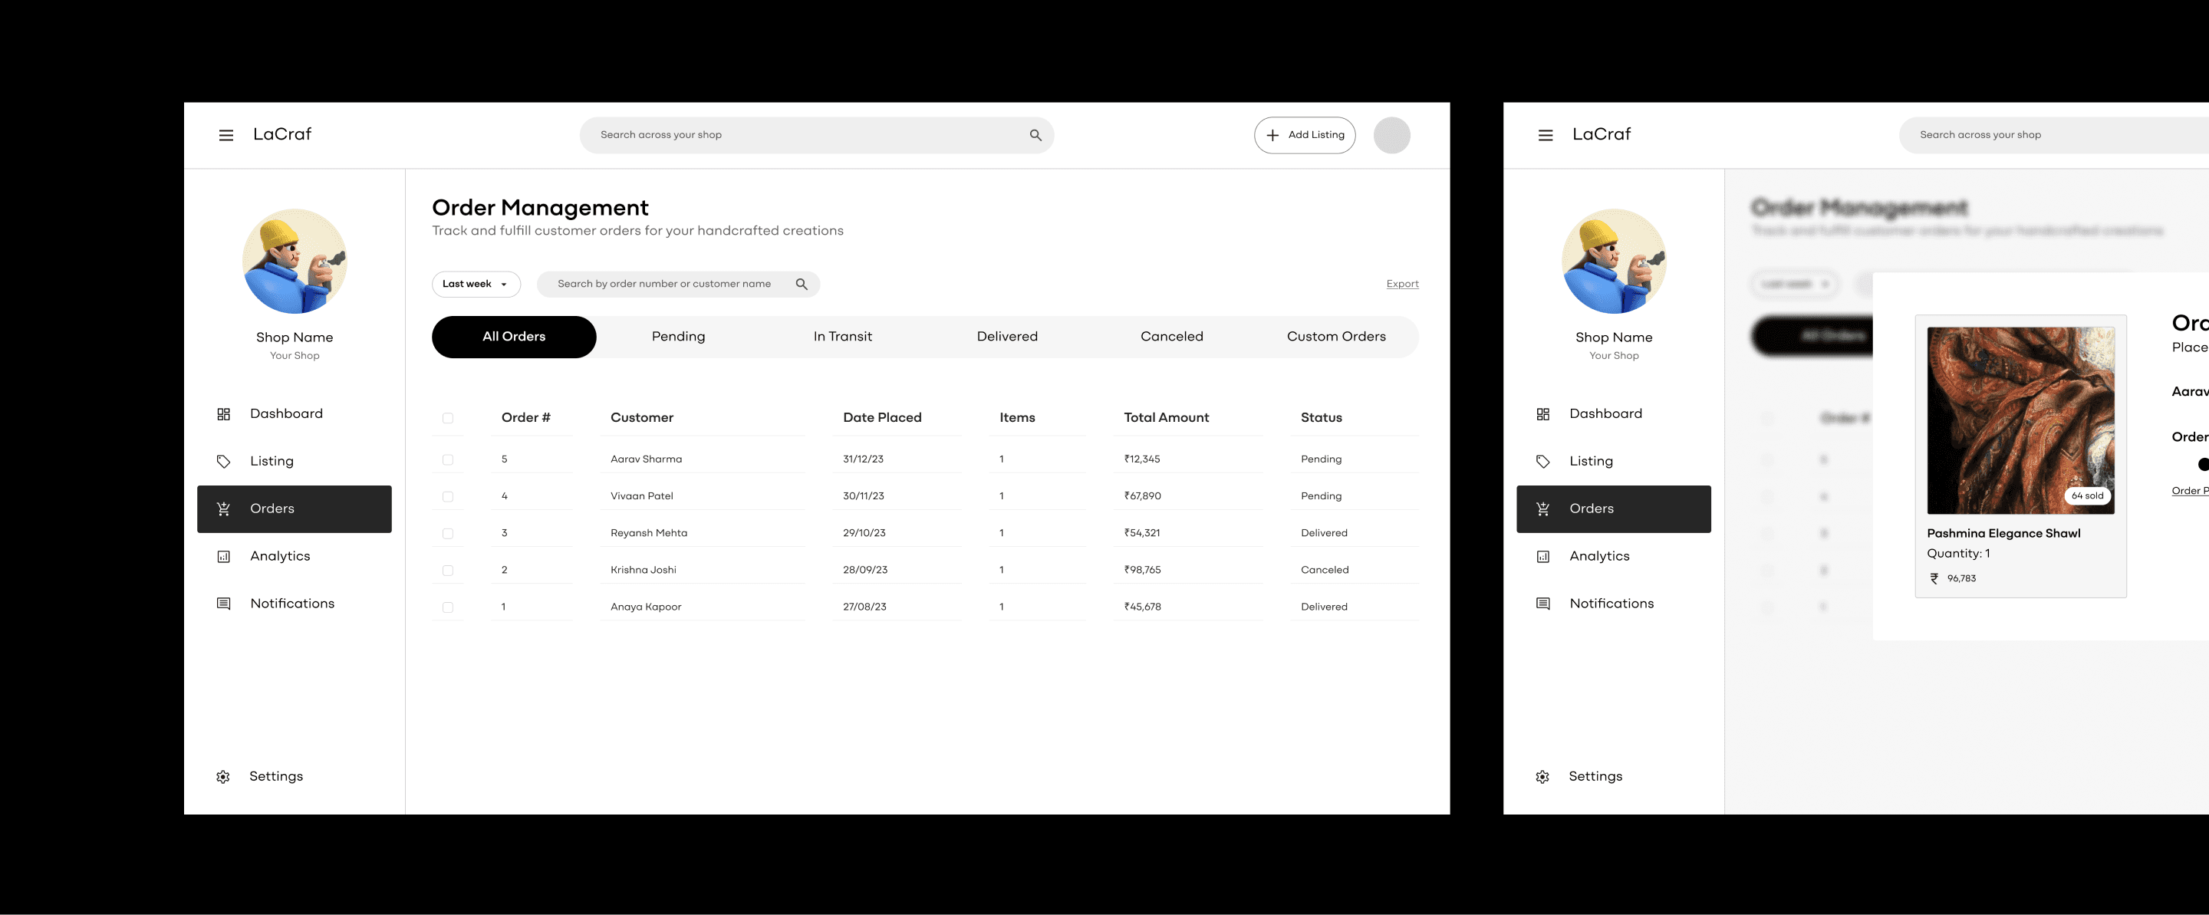Screen dimensions: 2209x915
Task: Click the Dashboard grid icon in the left sidebar
Action: pyautogui.click(x=224, y=414)
